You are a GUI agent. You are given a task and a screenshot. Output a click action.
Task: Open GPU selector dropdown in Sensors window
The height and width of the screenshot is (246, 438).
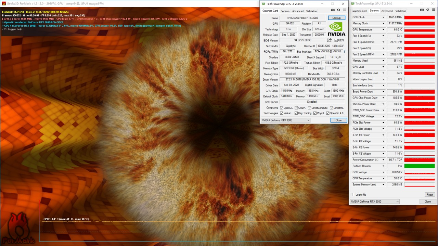375,202
